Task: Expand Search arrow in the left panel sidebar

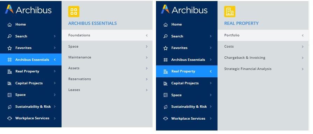Action: 55,36
